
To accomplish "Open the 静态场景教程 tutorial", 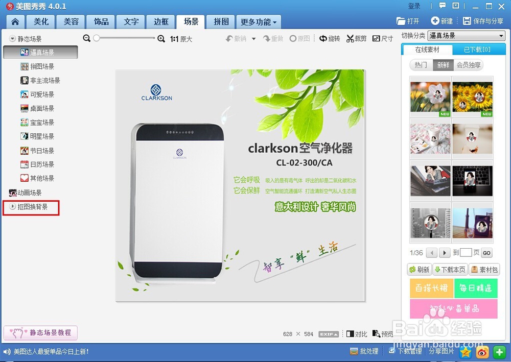I will 40,333.
